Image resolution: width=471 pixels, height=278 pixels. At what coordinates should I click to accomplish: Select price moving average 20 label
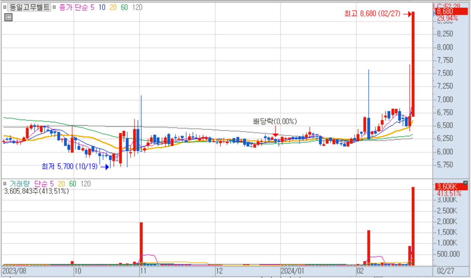tap(113, 7)
